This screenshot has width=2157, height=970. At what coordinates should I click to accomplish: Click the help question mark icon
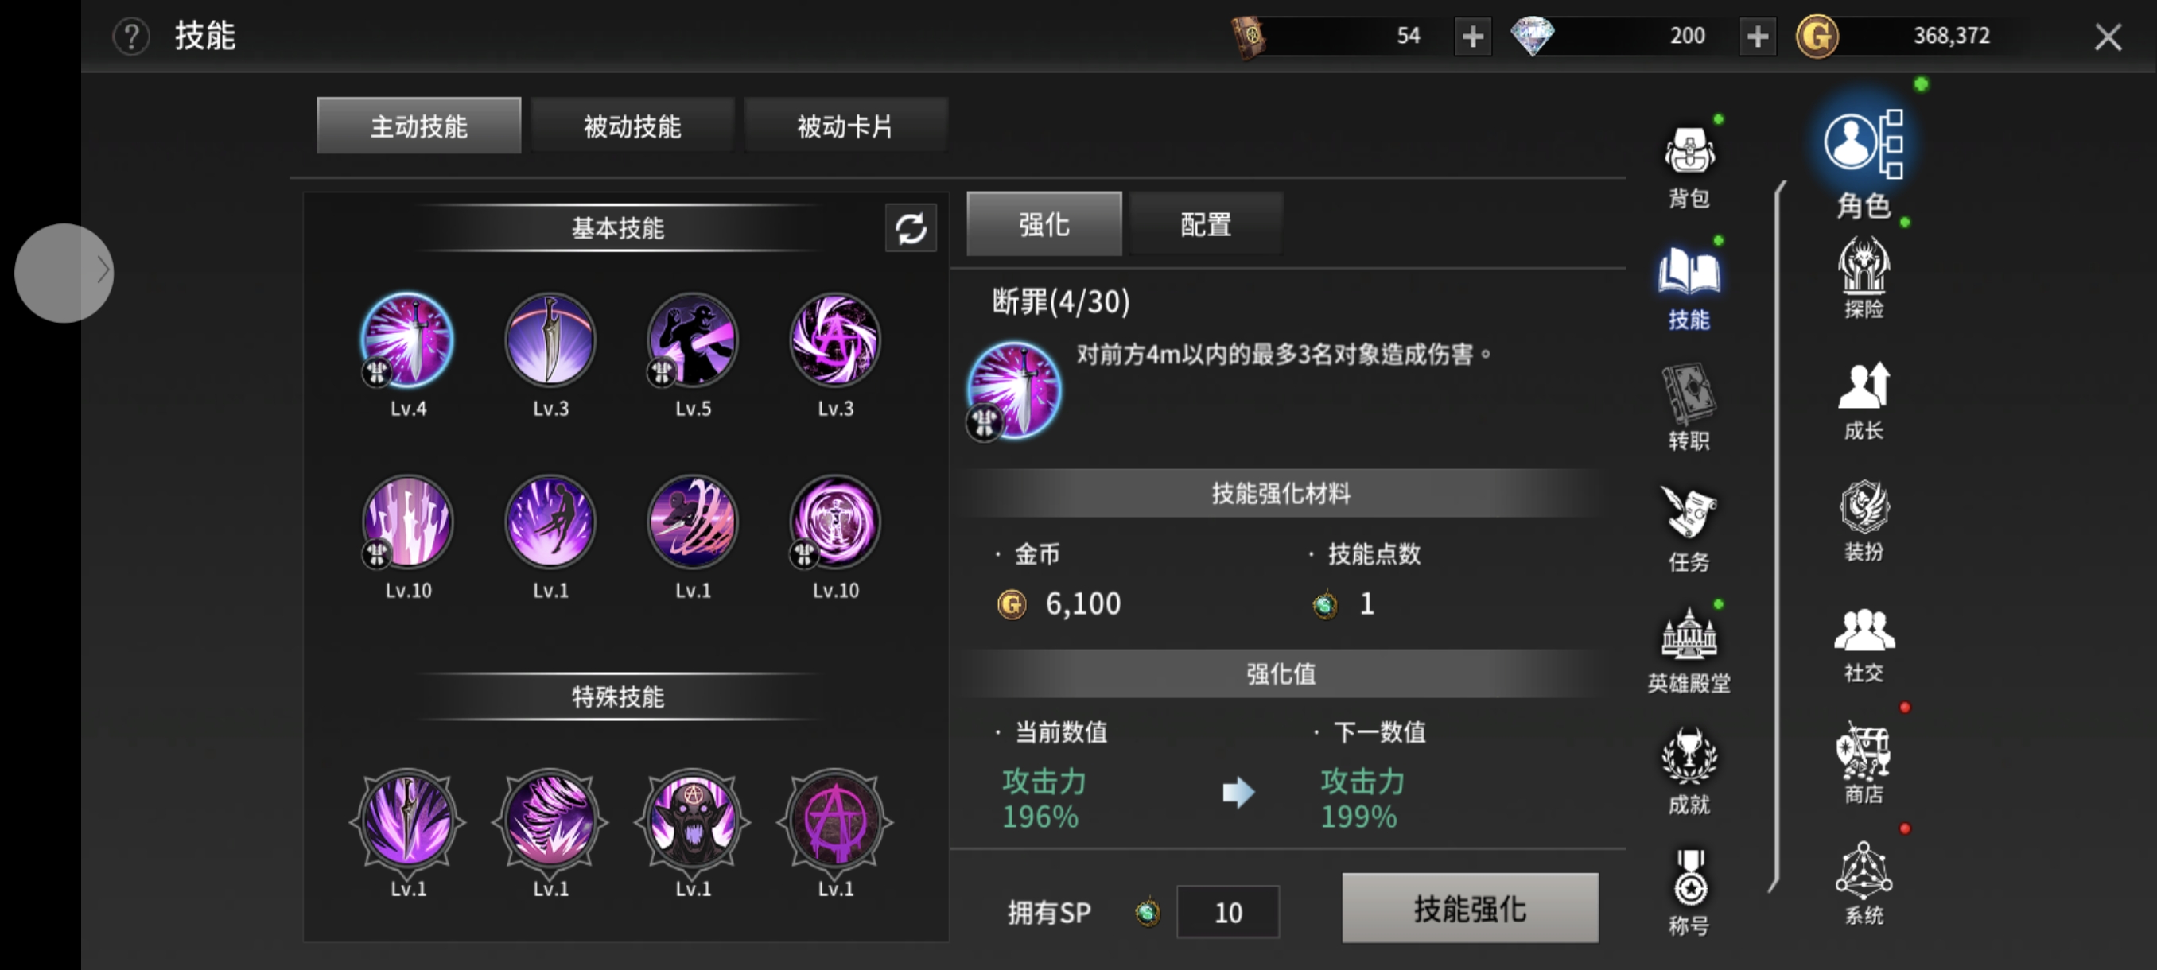click(131, 36)
